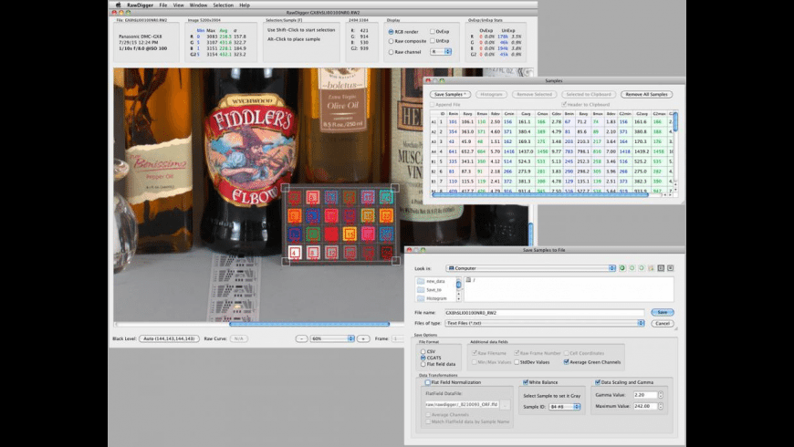Toggle Data Scaling and Gamma checkbox
Screen dimensions: 794x447
598,382
